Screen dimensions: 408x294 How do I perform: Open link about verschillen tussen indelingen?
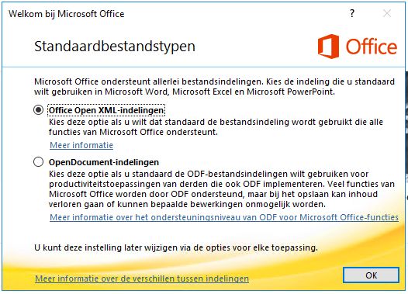[x=142, y=278]
